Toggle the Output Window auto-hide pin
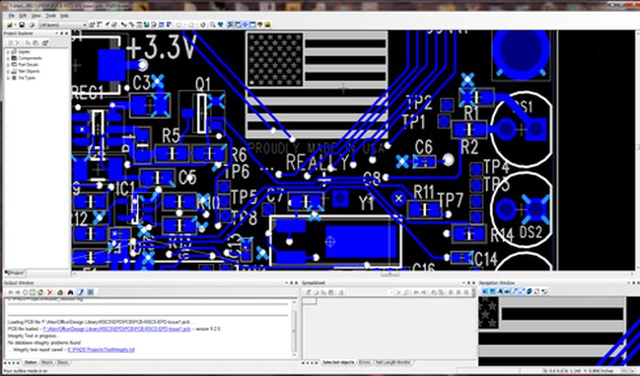Image resolution: width=640 pixels, height=376 pixels. (291, 283)
